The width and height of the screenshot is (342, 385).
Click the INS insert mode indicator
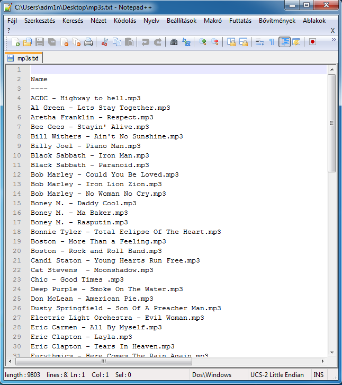[x=319, y=375]
